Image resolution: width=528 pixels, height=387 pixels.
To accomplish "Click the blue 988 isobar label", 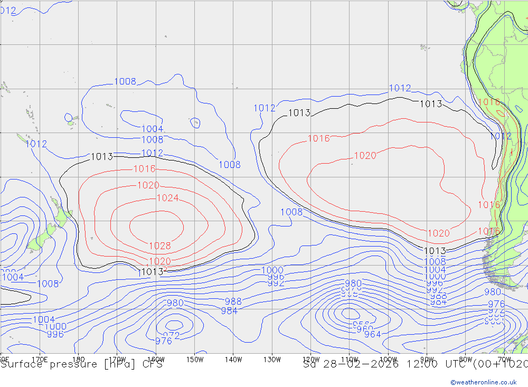I will tap(233, 301).
